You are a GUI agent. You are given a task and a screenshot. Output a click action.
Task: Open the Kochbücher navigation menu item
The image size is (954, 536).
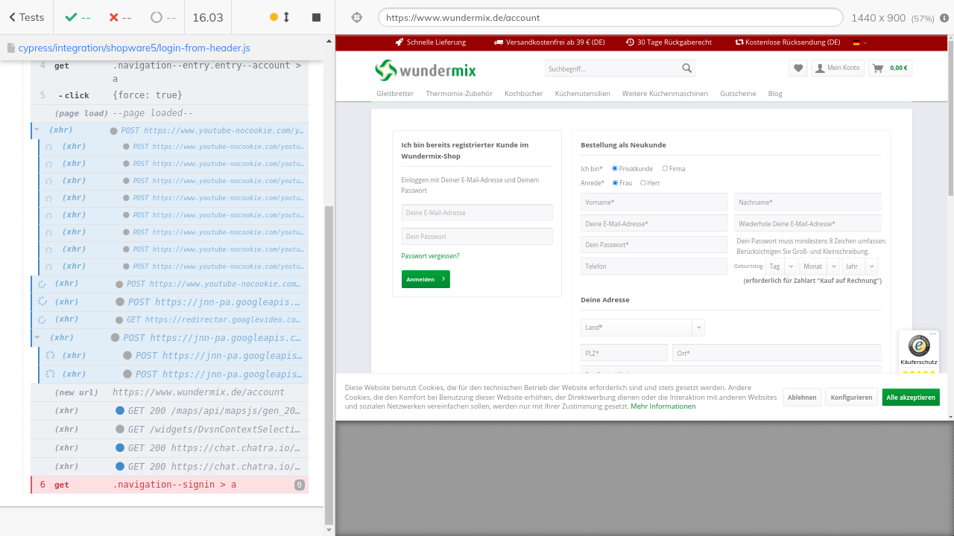[x=523, y=94]
